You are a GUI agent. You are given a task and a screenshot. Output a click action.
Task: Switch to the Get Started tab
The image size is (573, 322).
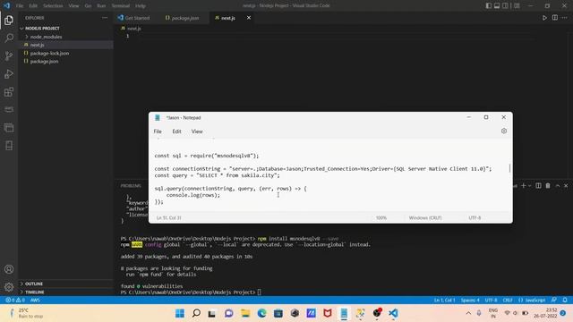click(133, 18)
